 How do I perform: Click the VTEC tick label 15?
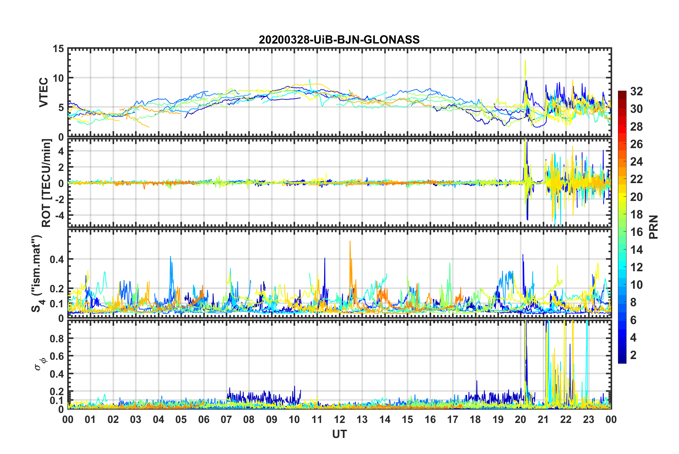click(59, 49)
